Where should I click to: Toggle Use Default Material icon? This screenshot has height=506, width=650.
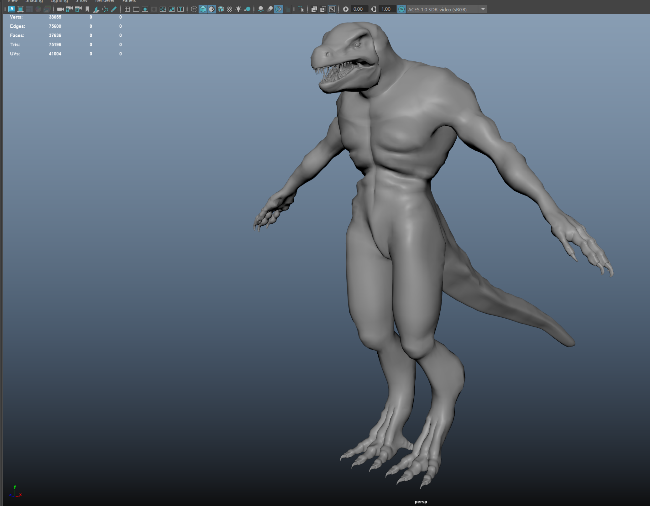(212, 9)
